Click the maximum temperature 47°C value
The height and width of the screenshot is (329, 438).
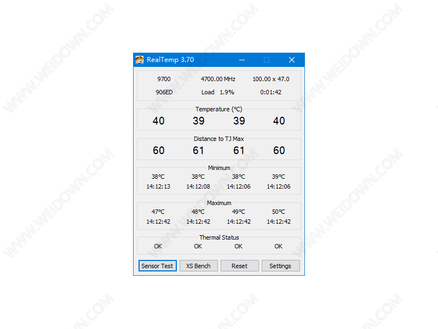click(158, 212)
